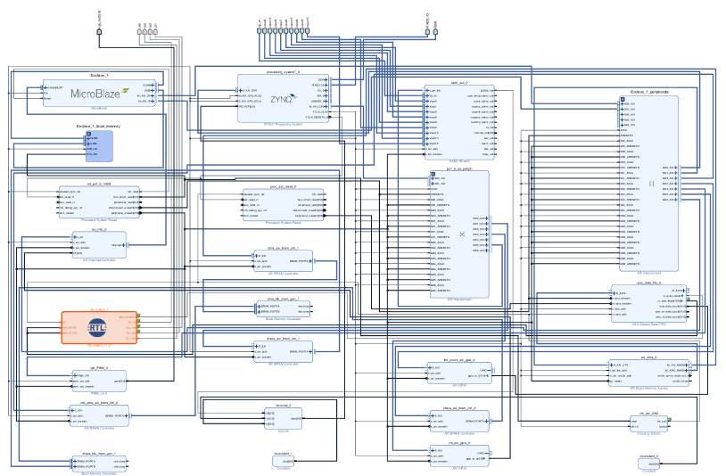Click the FIXED_IO external port at top
The width and height of the screenshot is (726, 476).
tap(428, 31)
